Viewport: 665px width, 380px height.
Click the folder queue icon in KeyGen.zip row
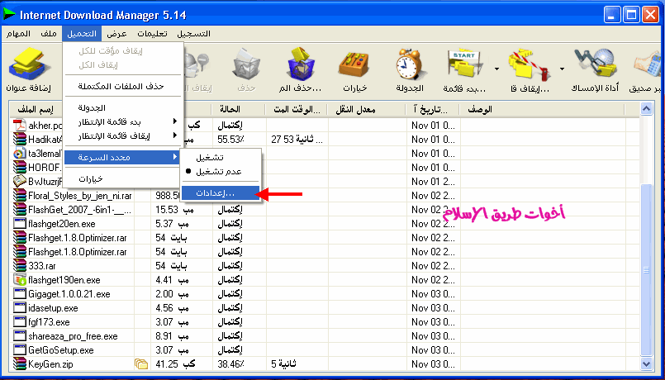pos(141,363)
